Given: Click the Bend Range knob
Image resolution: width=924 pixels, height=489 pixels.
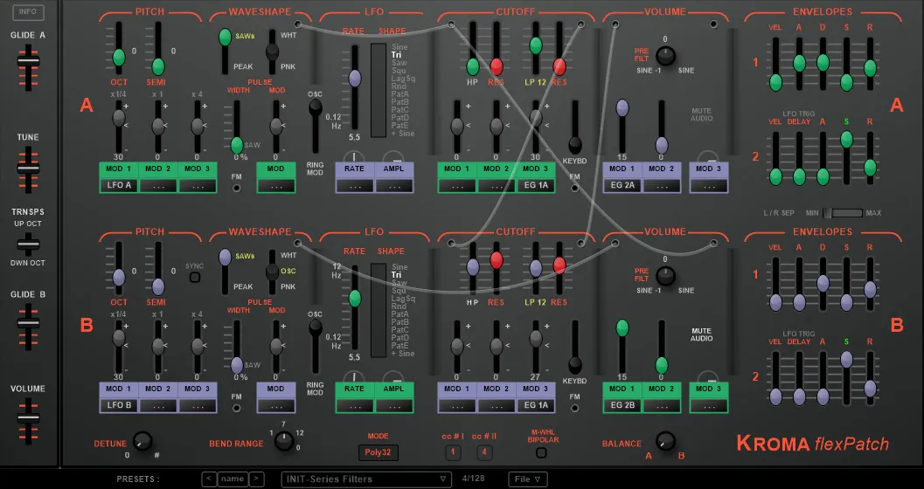Looking at the screenshot, I should [x=284, y=440].
